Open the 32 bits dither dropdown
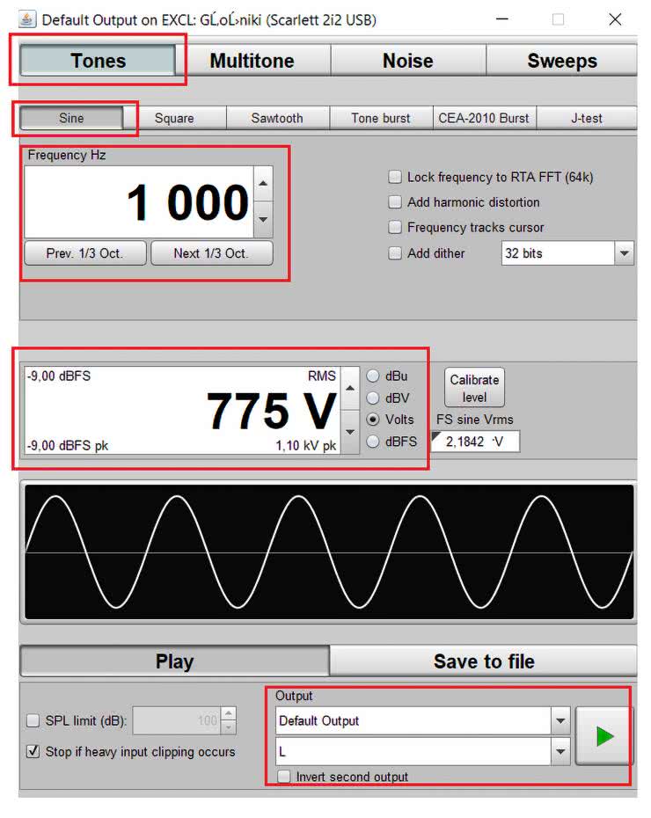The image size is (651, 818). coord(624,253)
